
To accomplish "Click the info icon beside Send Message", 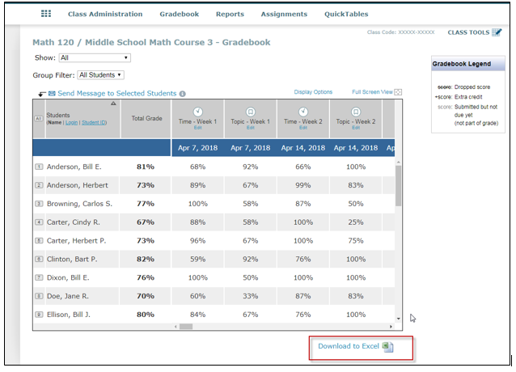I will click(182, 94).
